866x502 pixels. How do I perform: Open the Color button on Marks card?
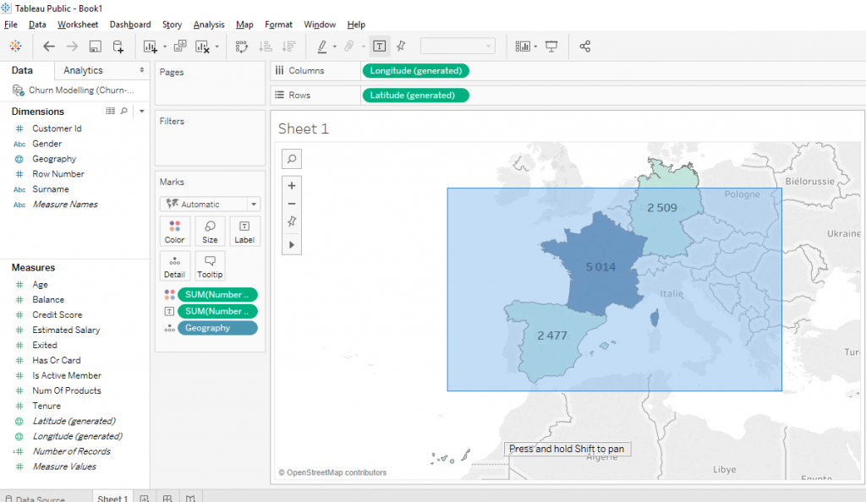(x=174, y=231)
